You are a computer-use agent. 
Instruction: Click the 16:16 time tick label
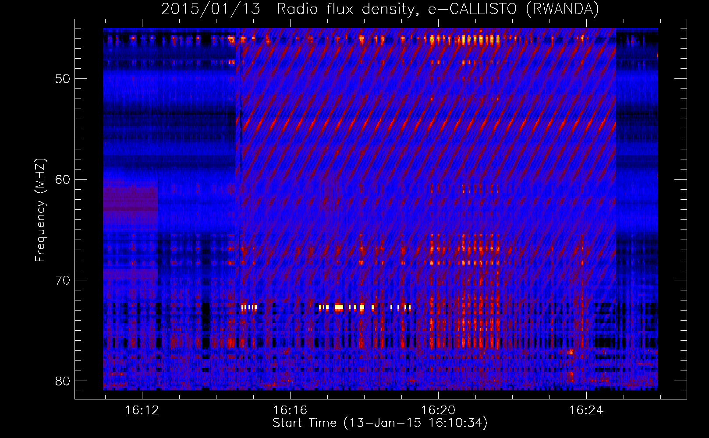290,410
